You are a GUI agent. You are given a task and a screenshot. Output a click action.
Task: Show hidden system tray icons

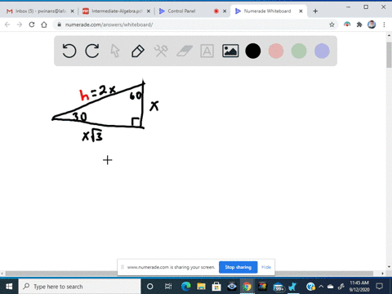click(321, 287)
